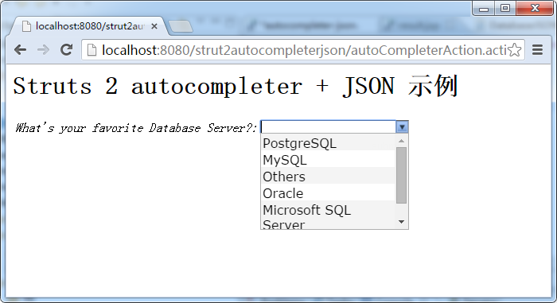Screen dimensions: 557x303
Task: Minimize the browser window
Action: coord(484,9)
